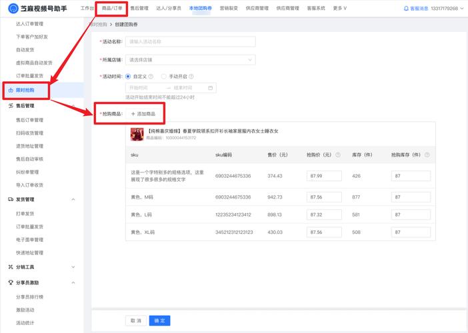Screen dimensions: 468x333
Task: Open the 更多 menu in top navigation
Action: [x=340, y=9]
